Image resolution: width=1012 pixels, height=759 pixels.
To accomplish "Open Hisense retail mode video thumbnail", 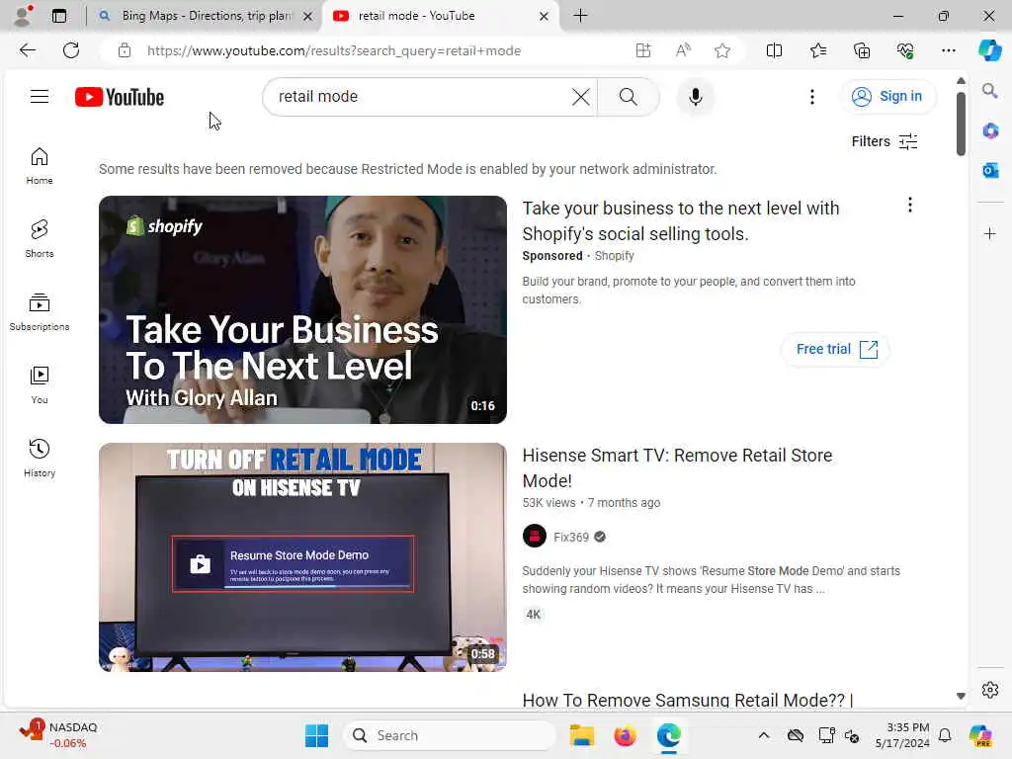I will click(302, 557).
